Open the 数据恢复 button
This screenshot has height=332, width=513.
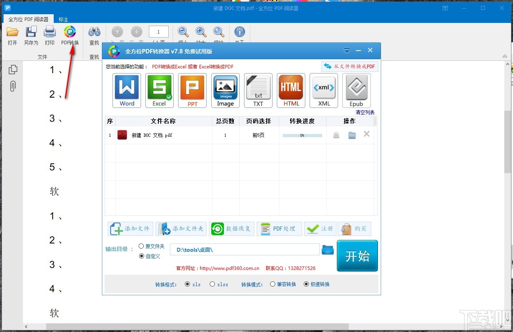[x=231, y=228]
